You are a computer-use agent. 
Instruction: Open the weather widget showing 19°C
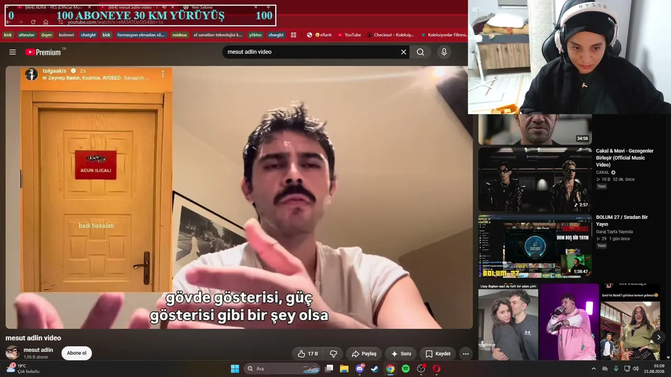tap(23, 369)
